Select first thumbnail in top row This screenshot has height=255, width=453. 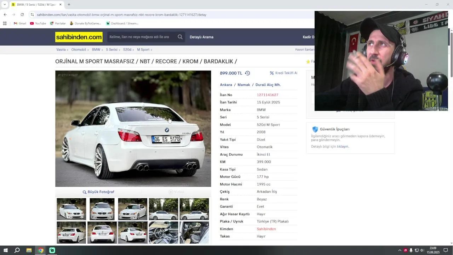[x=71, y=209]
